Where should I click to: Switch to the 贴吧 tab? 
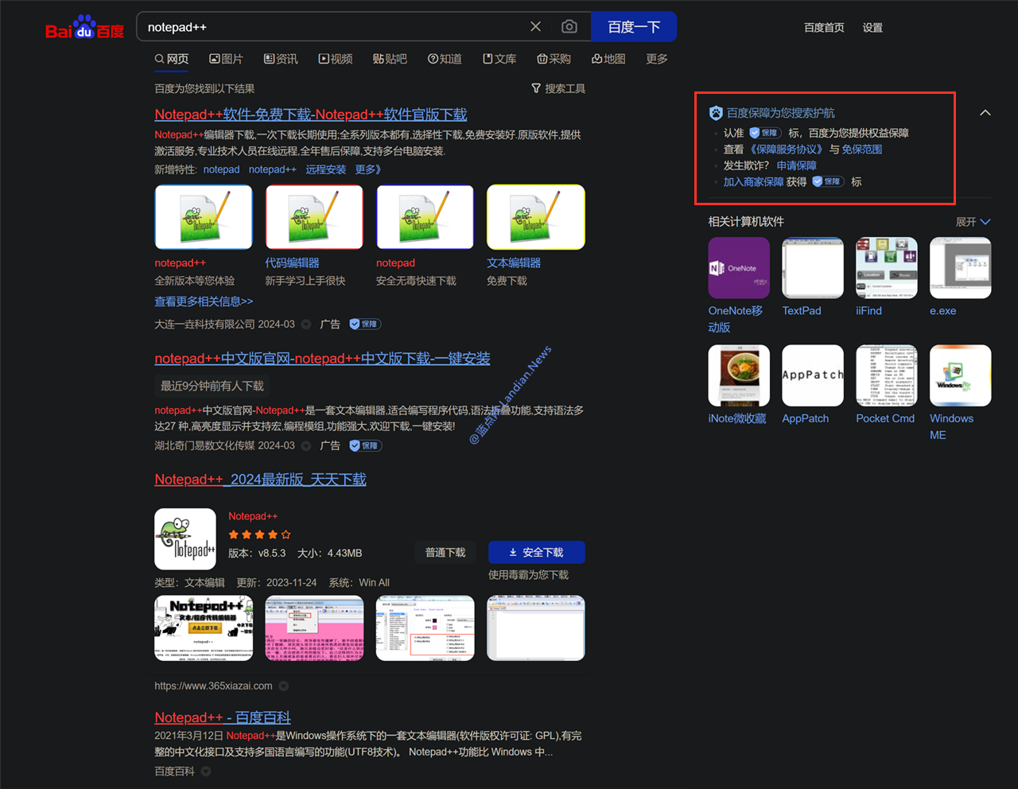[390, 59]
